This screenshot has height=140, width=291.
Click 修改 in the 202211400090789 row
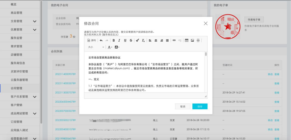(270, 74)
